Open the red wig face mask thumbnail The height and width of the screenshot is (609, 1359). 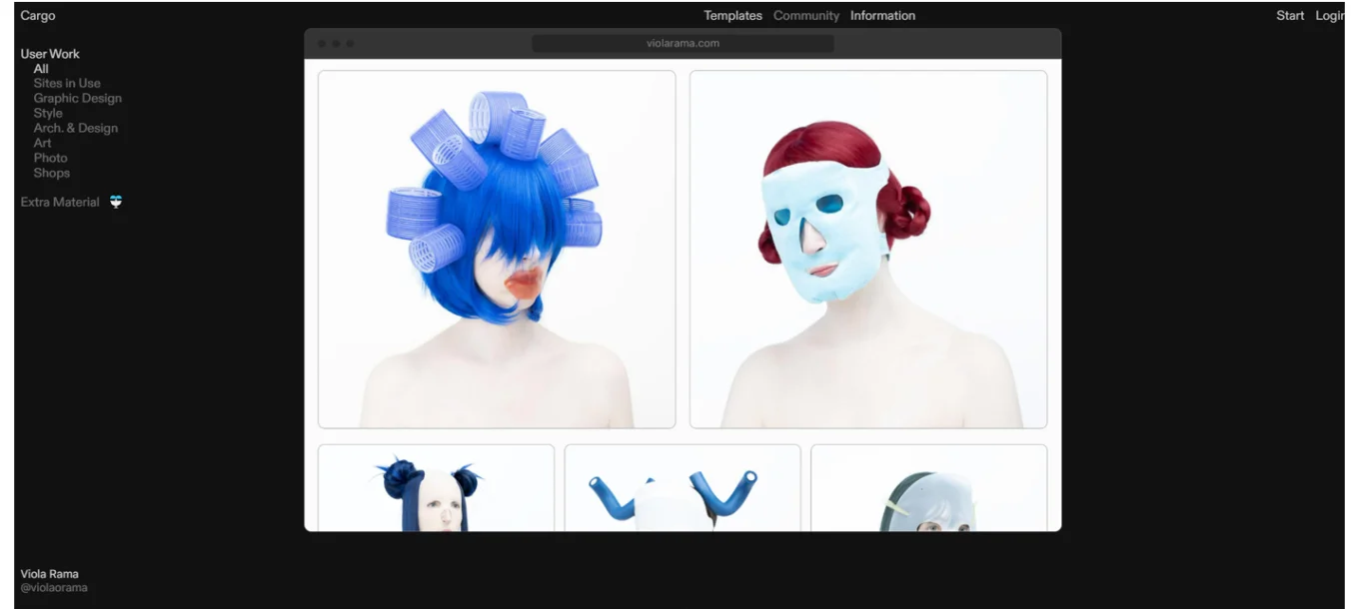point(867,250)
